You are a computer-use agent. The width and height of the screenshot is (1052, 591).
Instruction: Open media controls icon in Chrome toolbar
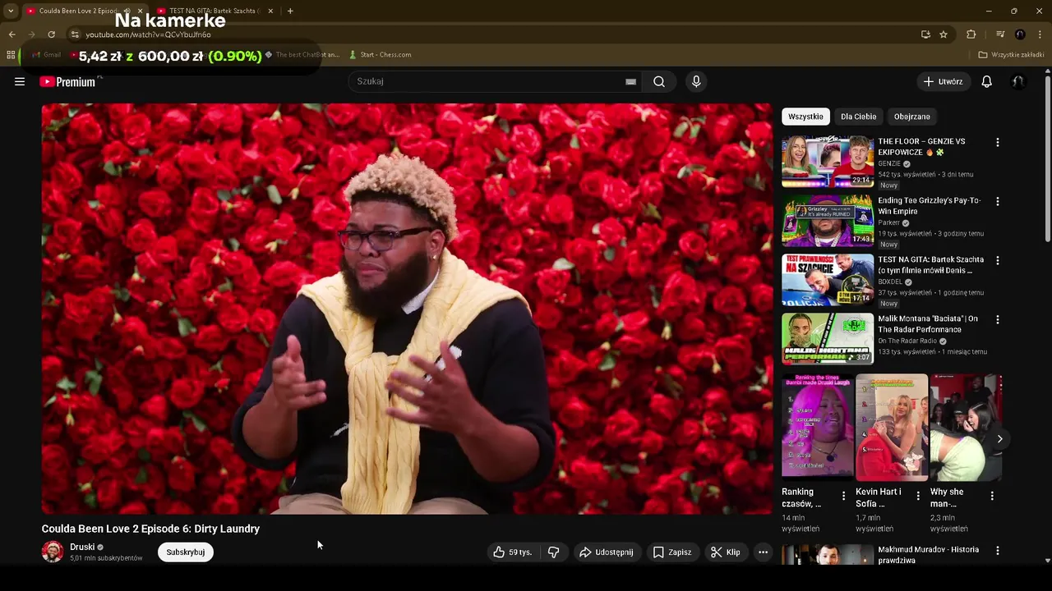click(x=1000, y=34)
